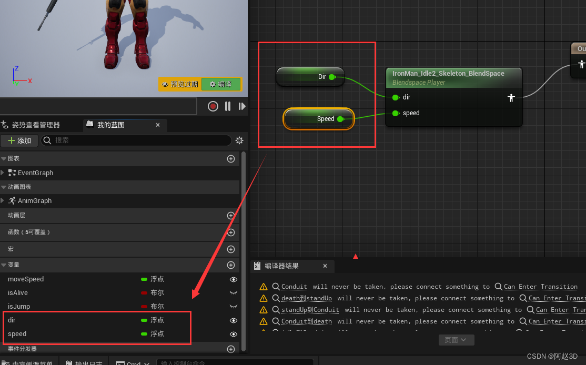Image resolution: width=586 pixels, height=365 pixels.
Task: Open the death到standUp link
Action: click(x=307, y=298)
